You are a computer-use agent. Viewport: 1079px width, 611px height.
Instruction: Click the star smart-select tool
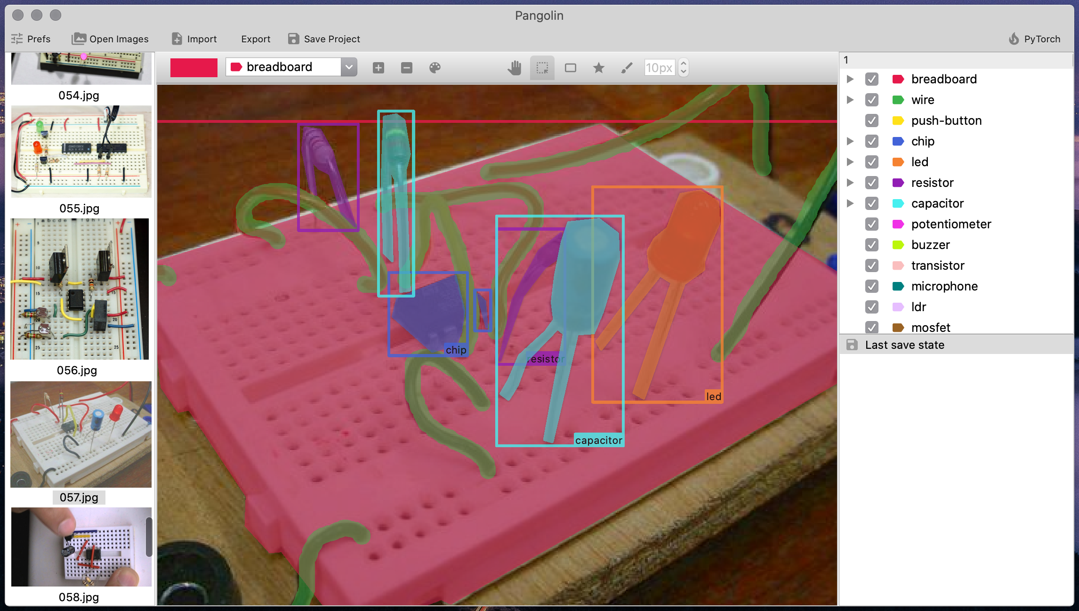coord(599,68)
